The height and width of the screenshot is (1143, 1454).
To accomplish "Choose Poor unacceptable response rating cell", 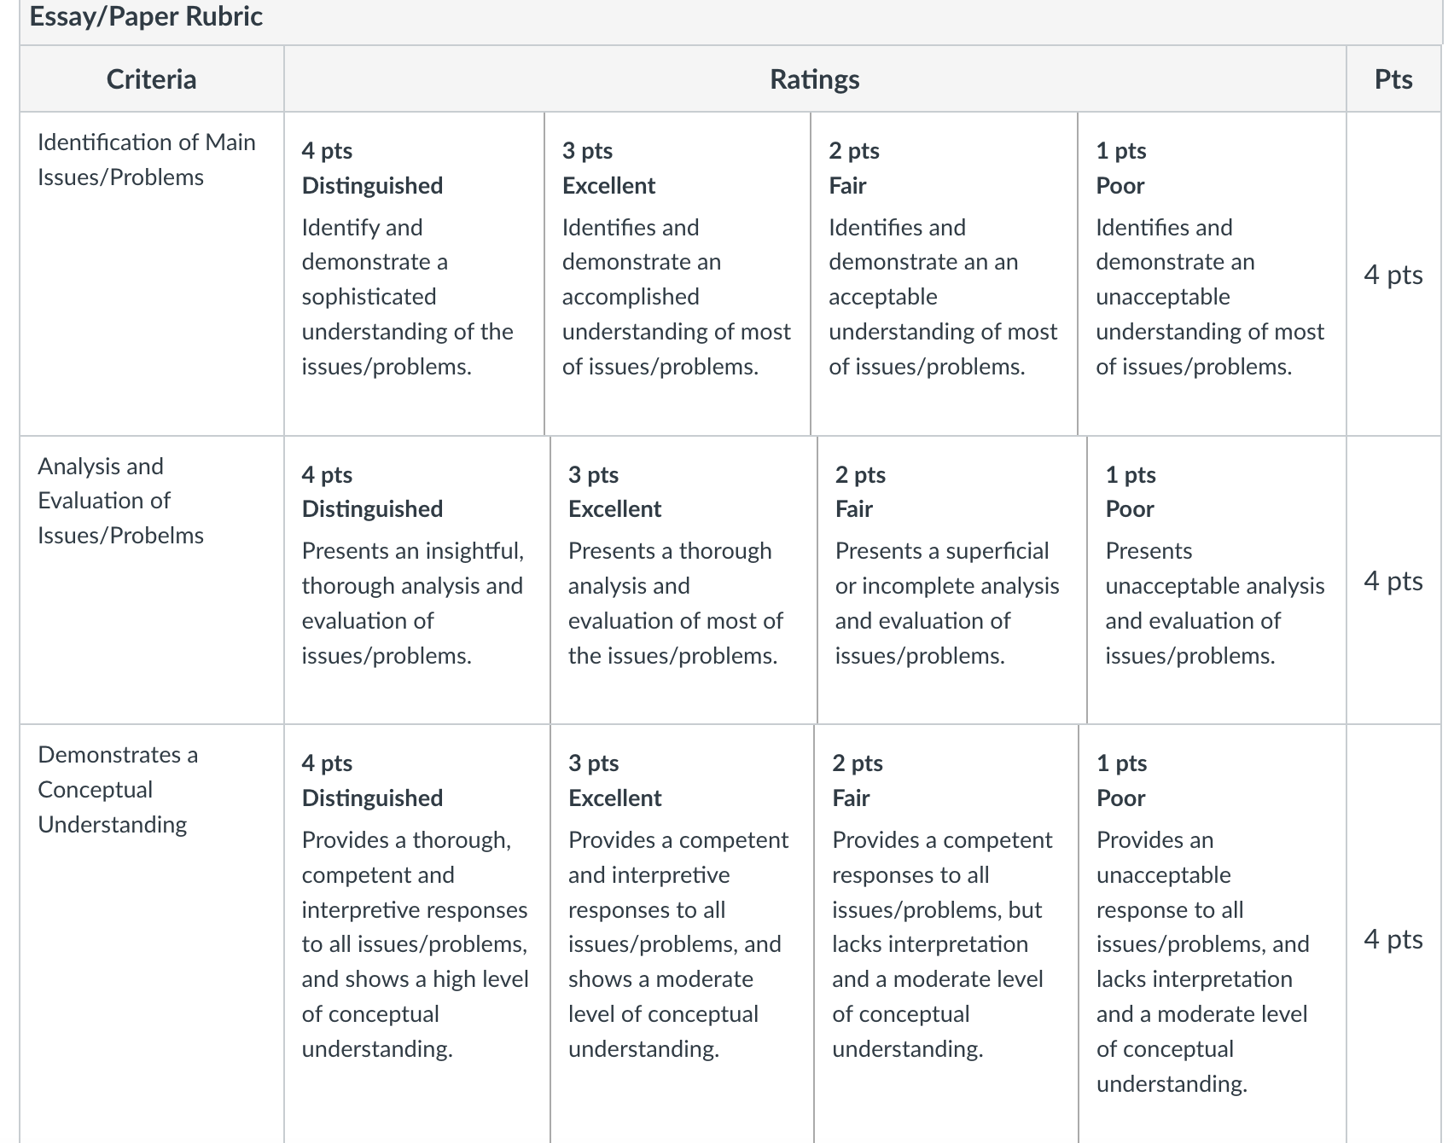I will (1213, 934).
